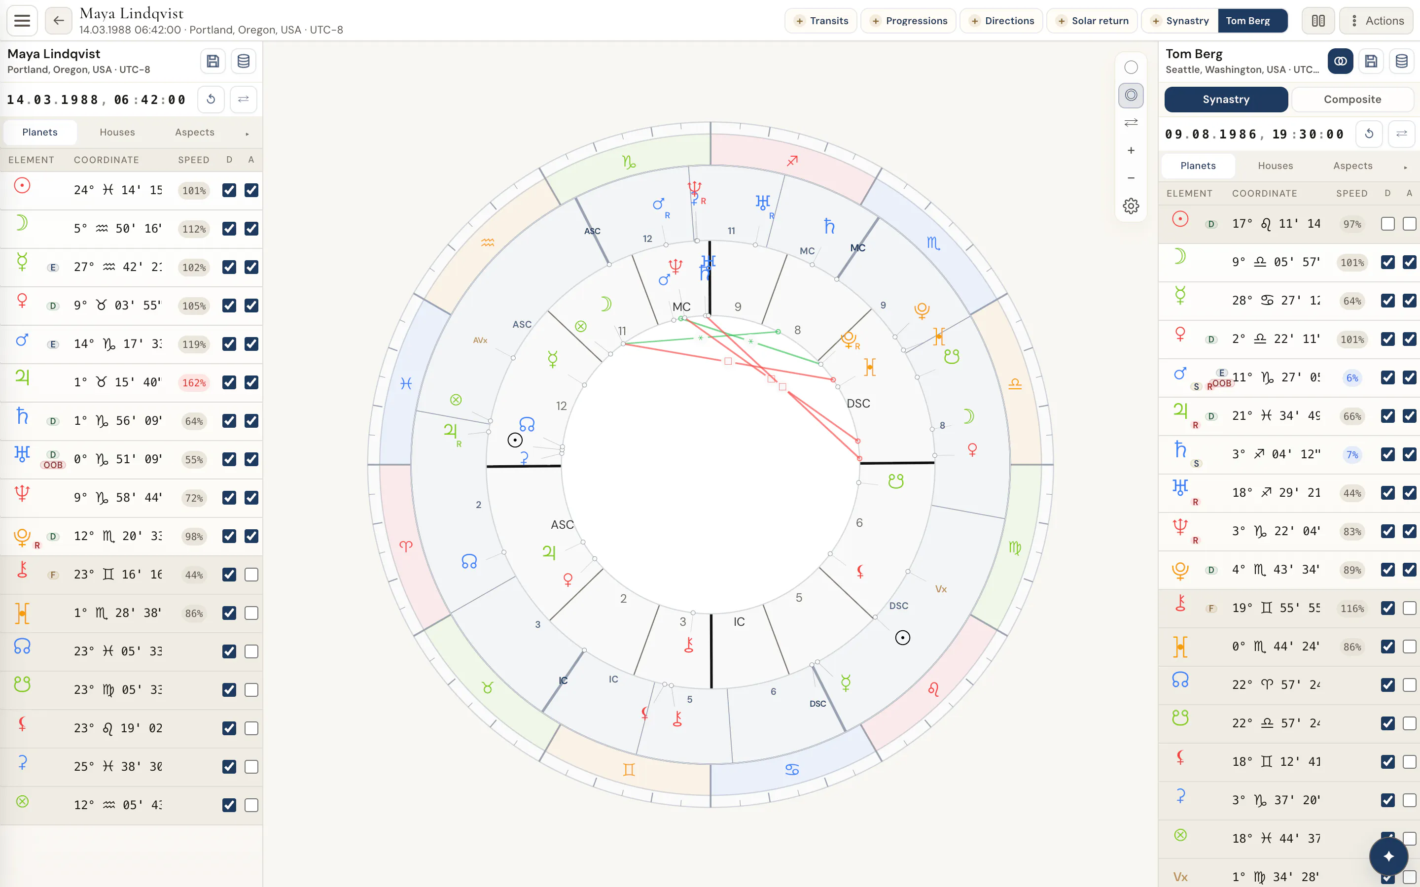Click Tom Berg synastry tag in header
Image resolution: width=1420 pixels, height=887 pixels.
coord(1252,21)
